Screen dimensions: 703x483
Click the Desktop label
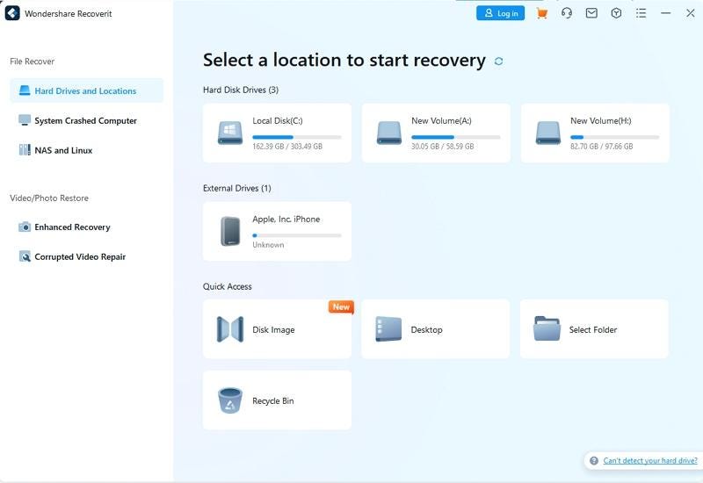tap(426, 330)
